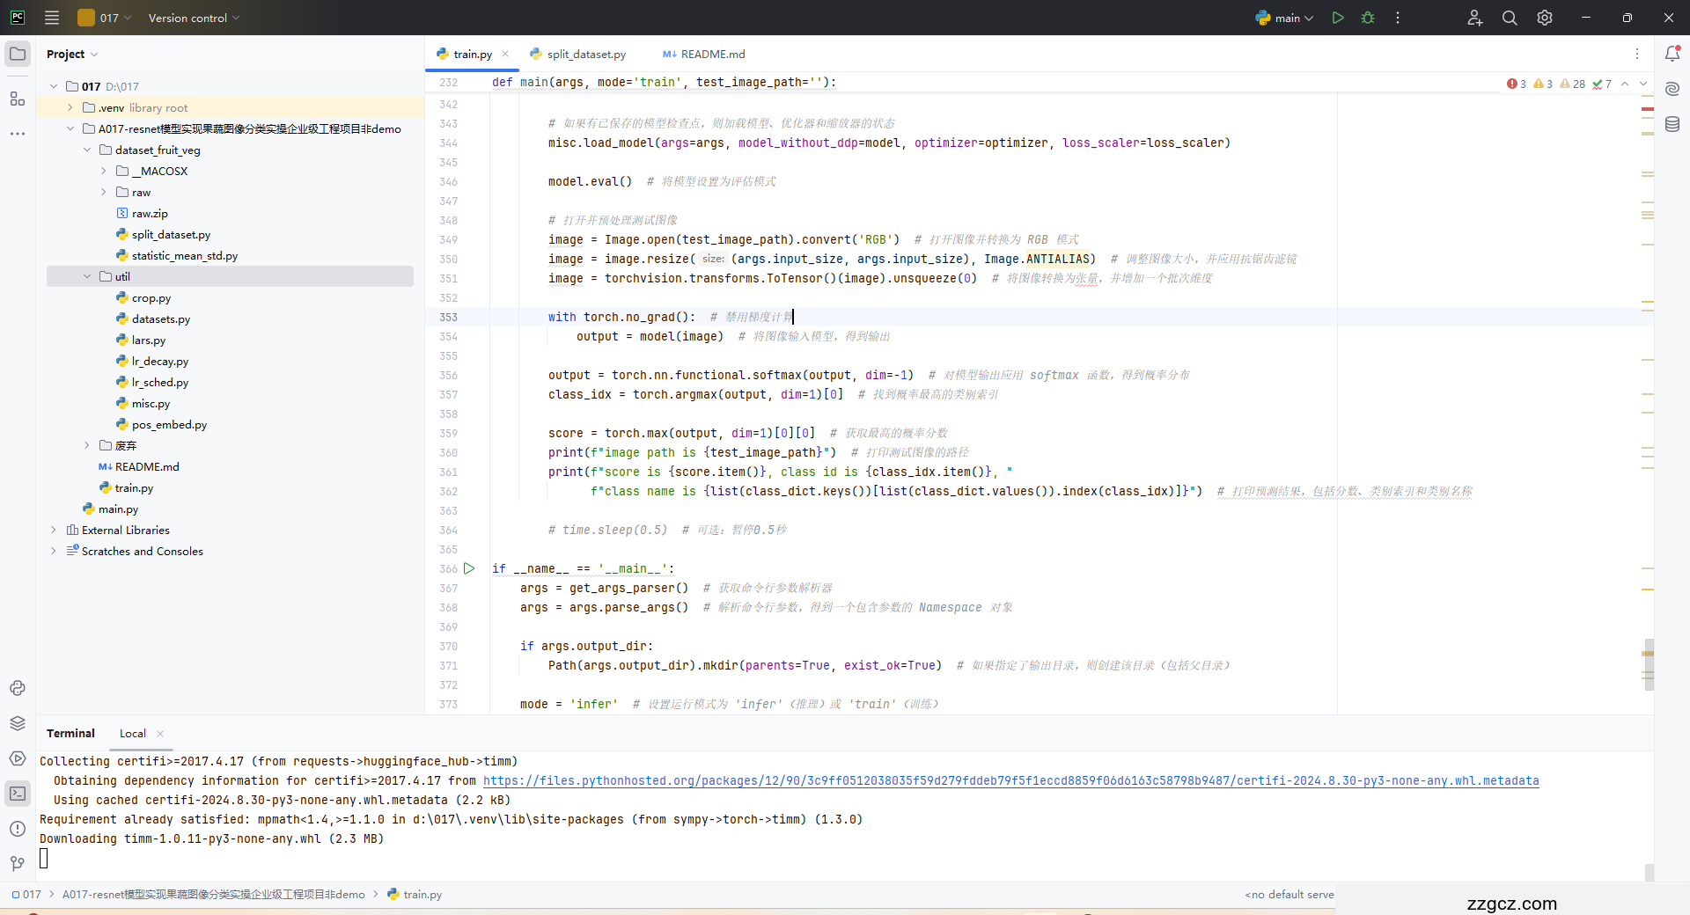This screenshot has width=1690, height=915.
Task: Open the Git version control tool window
Action: (17, 864)
